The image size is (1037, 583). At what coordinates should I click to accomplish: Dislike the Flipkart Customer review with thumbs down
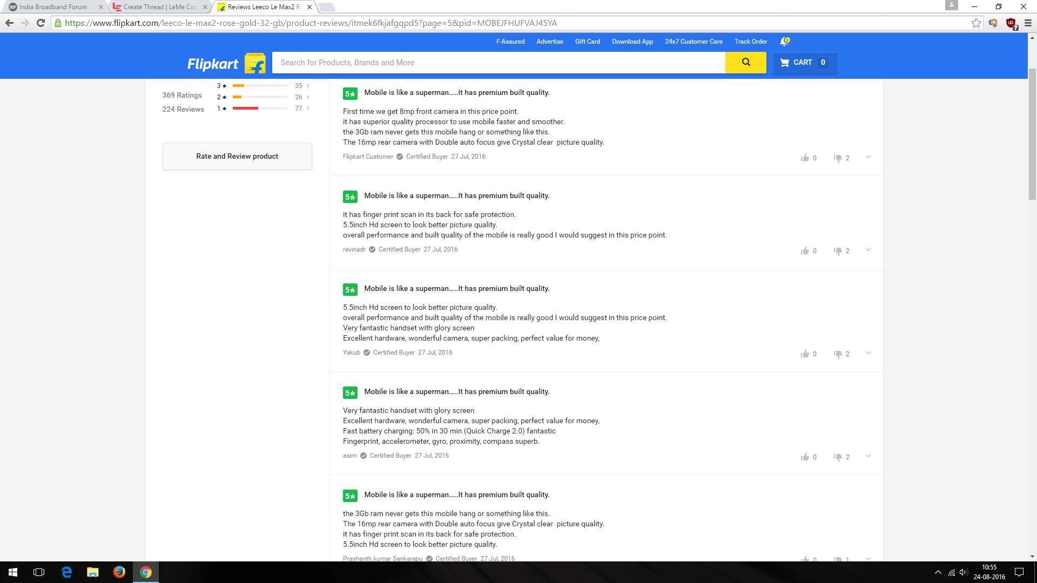(838, 158)
